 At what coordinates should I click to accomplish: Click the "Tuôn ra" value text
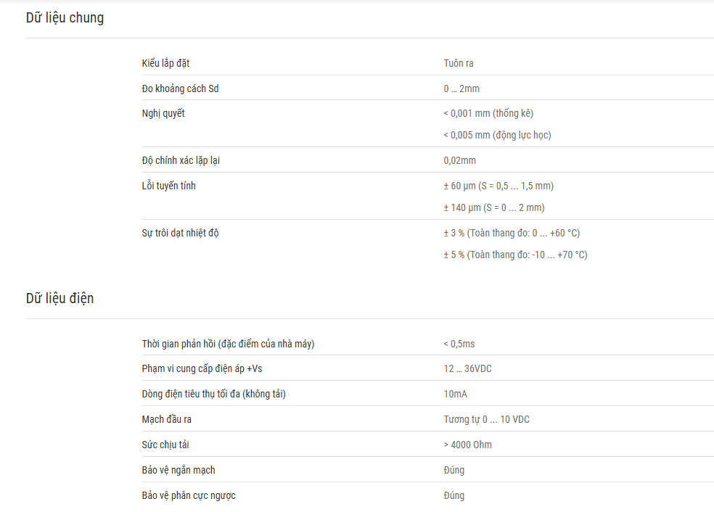[459, 63]
